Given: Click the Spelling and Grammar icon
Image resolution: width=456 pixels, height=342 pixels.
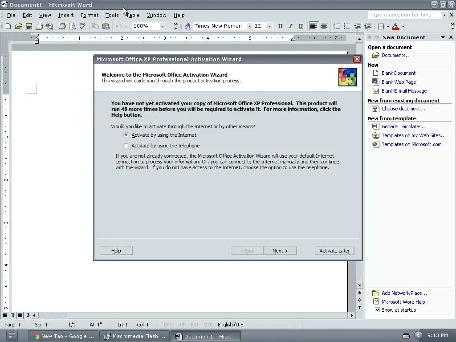Looking at the screenshot, I should pyautogui.click(x=82, y=26).
